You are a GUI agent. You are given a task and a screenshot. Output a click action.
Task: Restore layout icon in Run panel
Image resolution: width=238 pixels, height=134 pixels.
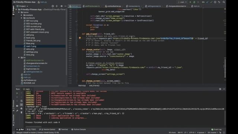(x=17, y=106)
